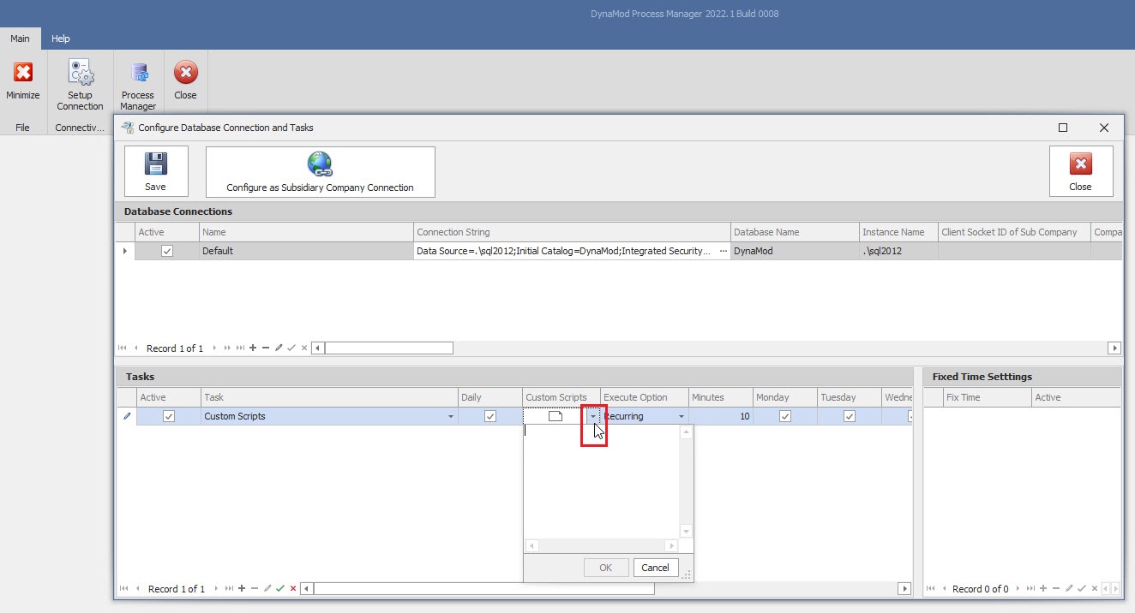Go to last record in Tasks navigator
The width and height of the screenshot is (1135, 613).
tap(229, 589)
